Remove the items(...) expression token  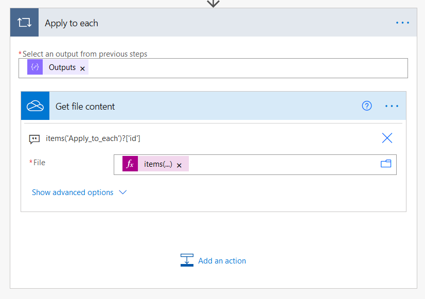(179, 165)
